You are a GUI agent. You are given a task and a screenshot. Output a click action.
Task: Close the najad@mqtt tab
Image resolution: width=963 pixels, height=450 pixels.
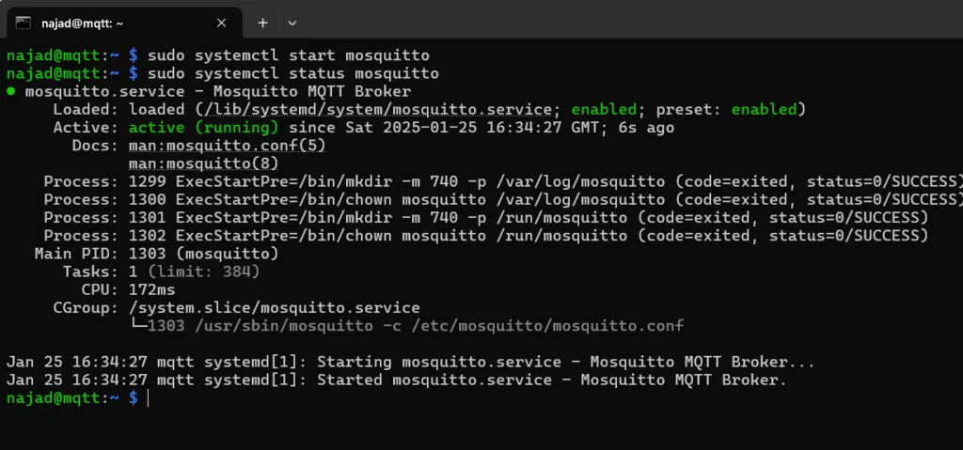coord(222,23)
